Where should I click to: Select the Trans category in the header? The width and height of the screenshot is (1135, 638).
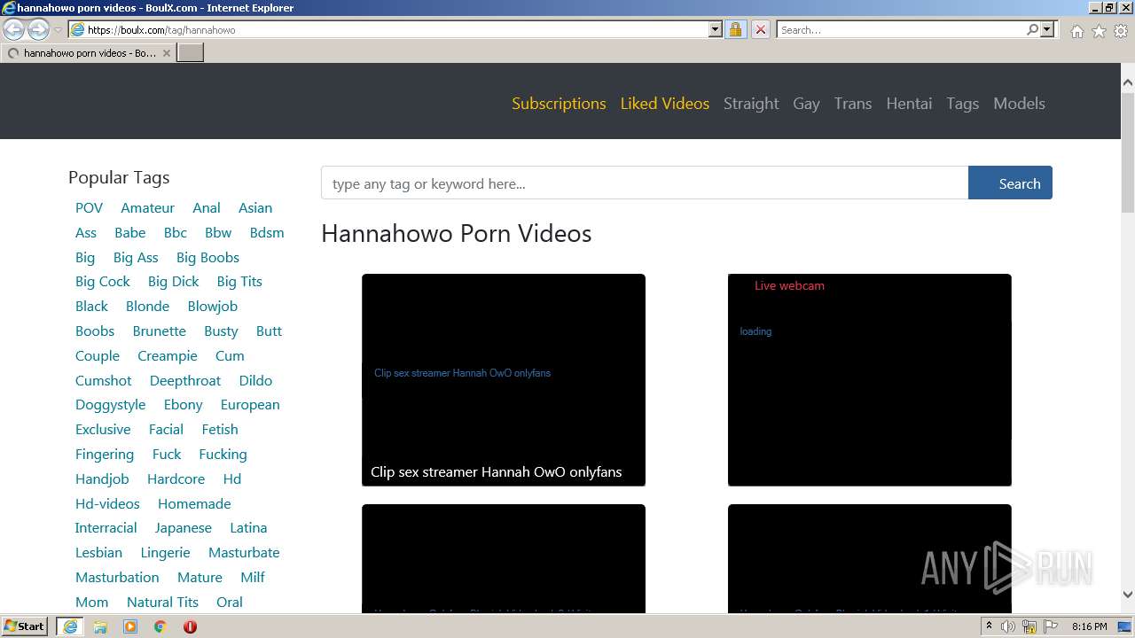[853, 103]
